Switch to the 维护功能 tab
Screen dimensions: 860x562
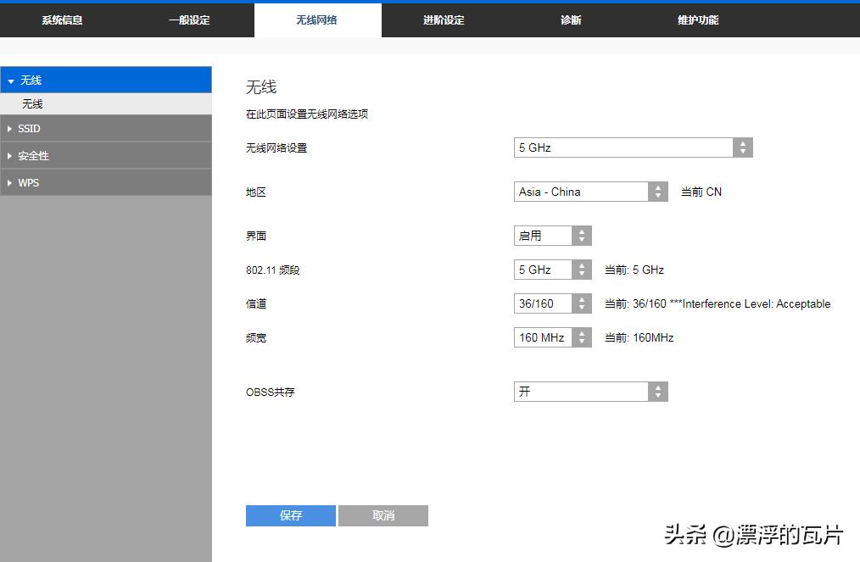point(698,20)
